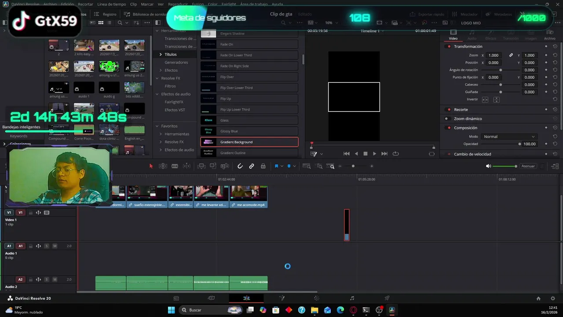Toggle the linked selection chain icon
The height and width of the screenshot is (317, 563).
click(252, 166)
